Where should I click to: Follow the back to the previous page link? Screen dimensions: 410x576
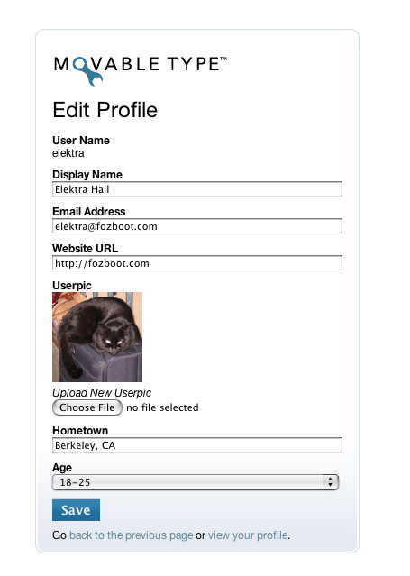click(132, 535)
